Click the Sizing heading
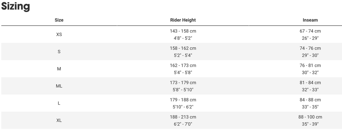The image size is (342, 130). 16,6
